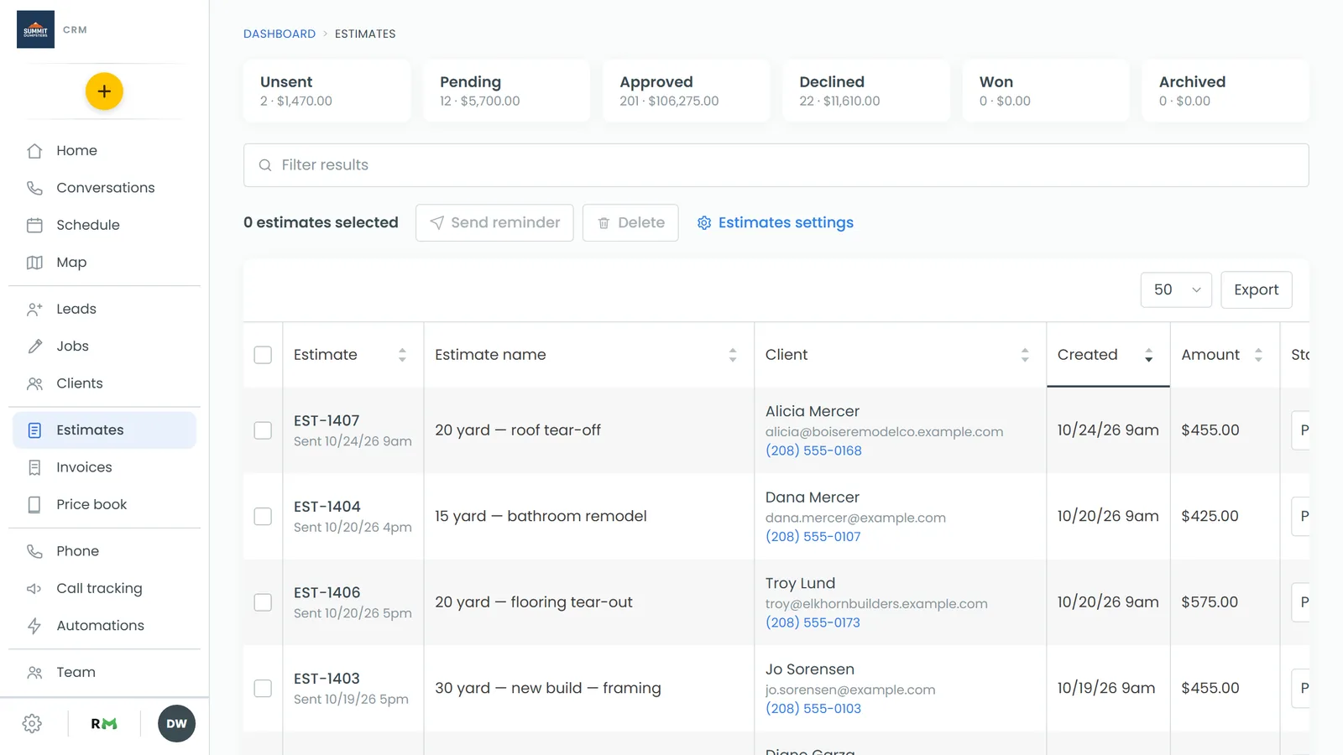This screenshot has width=1343, height=755.
Task: Sort by Estimate name column arrows
Action: pyautogui.click(x=733, y=355)
